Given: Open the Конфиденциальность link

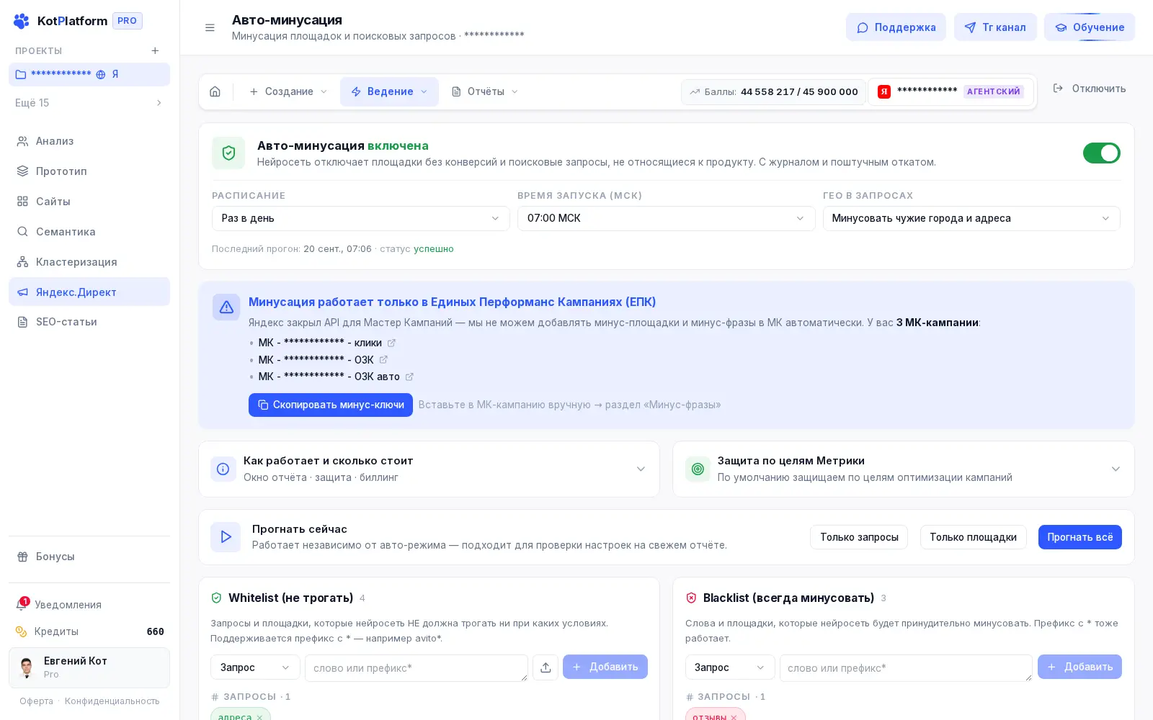Looking at the screenshot, I should [x=112, y=701].
